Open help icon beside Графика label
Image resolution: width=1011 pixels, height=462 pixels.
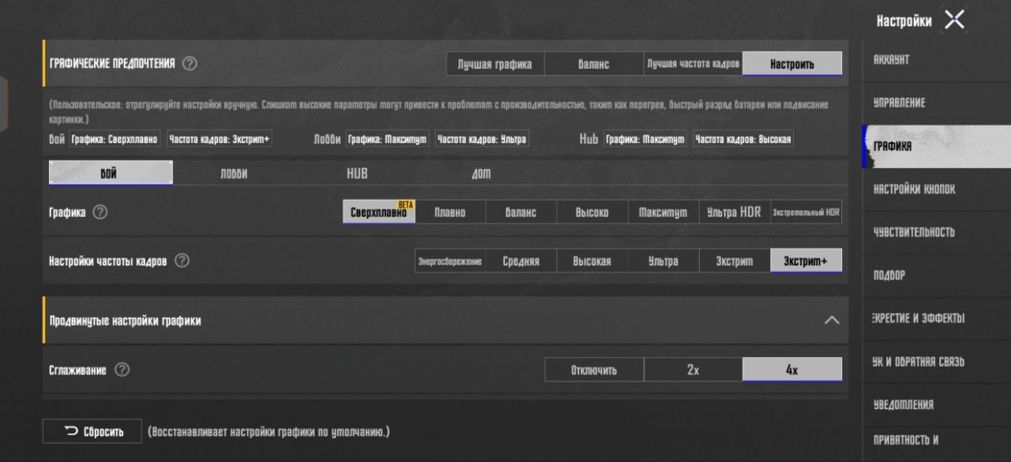100,212
